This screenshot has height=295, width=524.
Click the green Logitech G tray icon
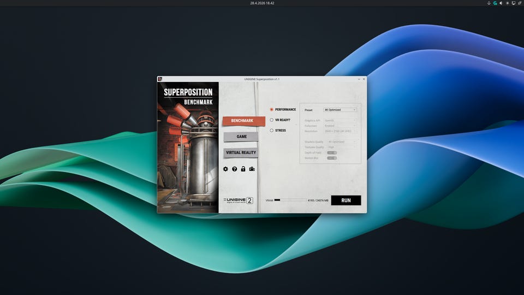pos(495,3)
